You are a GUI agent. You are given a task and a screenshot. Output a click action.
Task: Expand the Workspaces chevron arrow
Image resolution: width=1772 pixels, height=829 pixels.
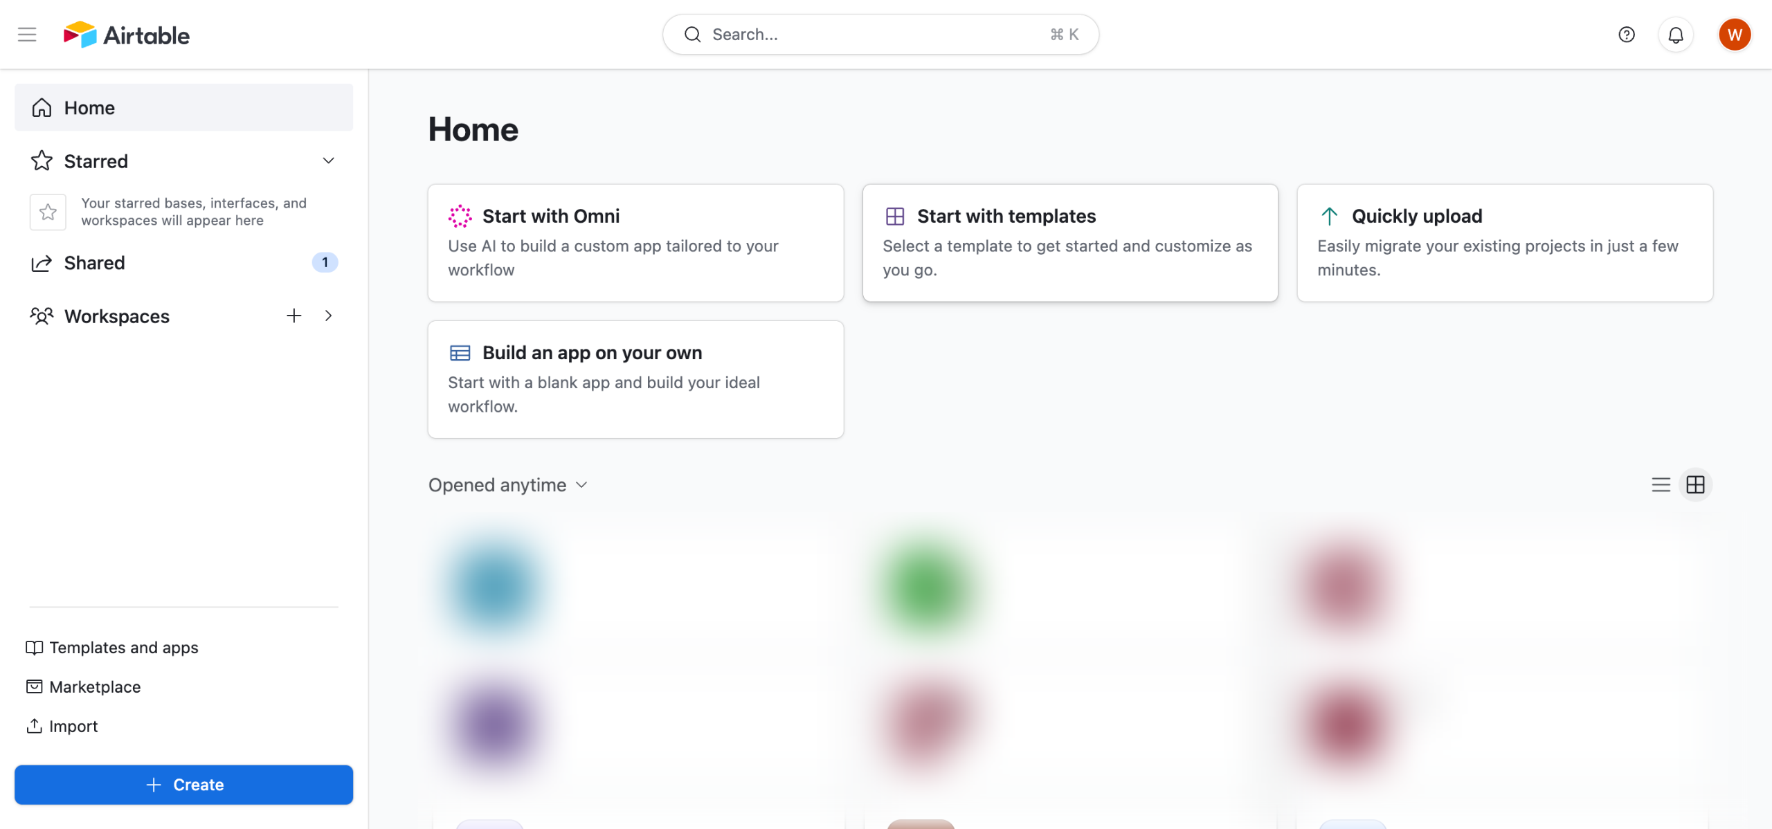click(x=329, y=316)
